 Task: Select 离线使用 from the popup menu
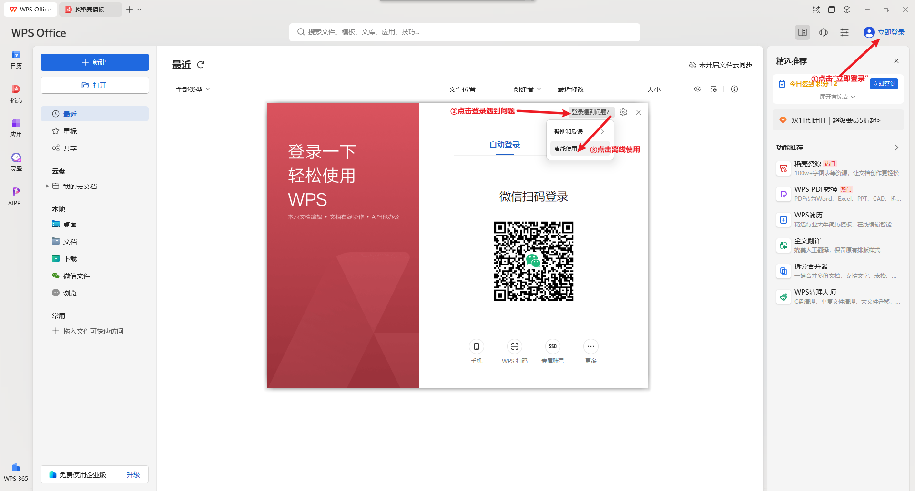[x=566, y=149]
